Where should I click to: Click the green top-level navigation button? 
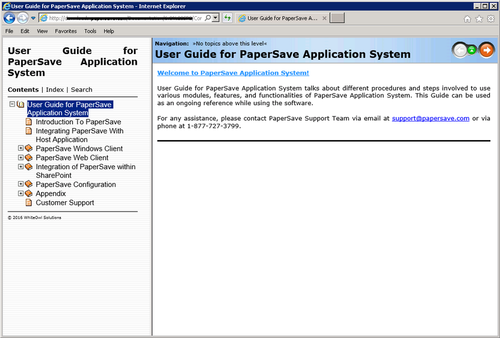472,49
